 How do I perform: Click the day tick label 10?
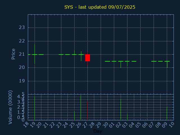coord(172,125)
